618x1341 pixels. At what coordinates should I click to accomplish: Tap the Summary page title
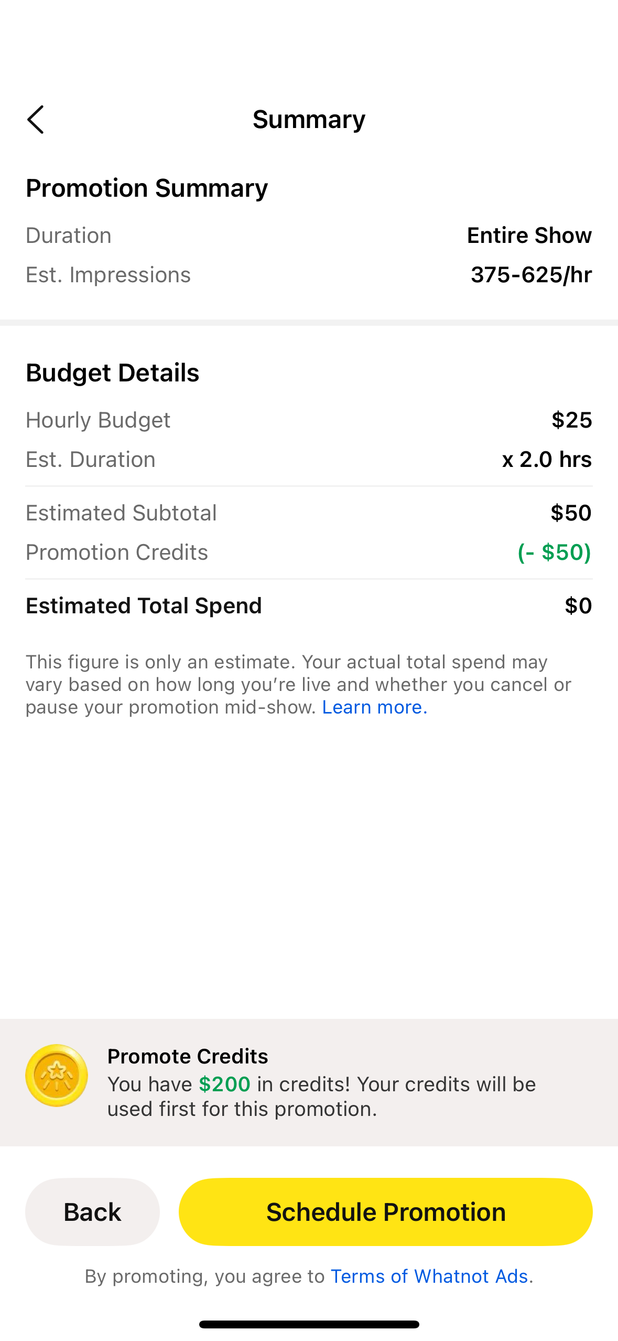click(x=309, y=120)
